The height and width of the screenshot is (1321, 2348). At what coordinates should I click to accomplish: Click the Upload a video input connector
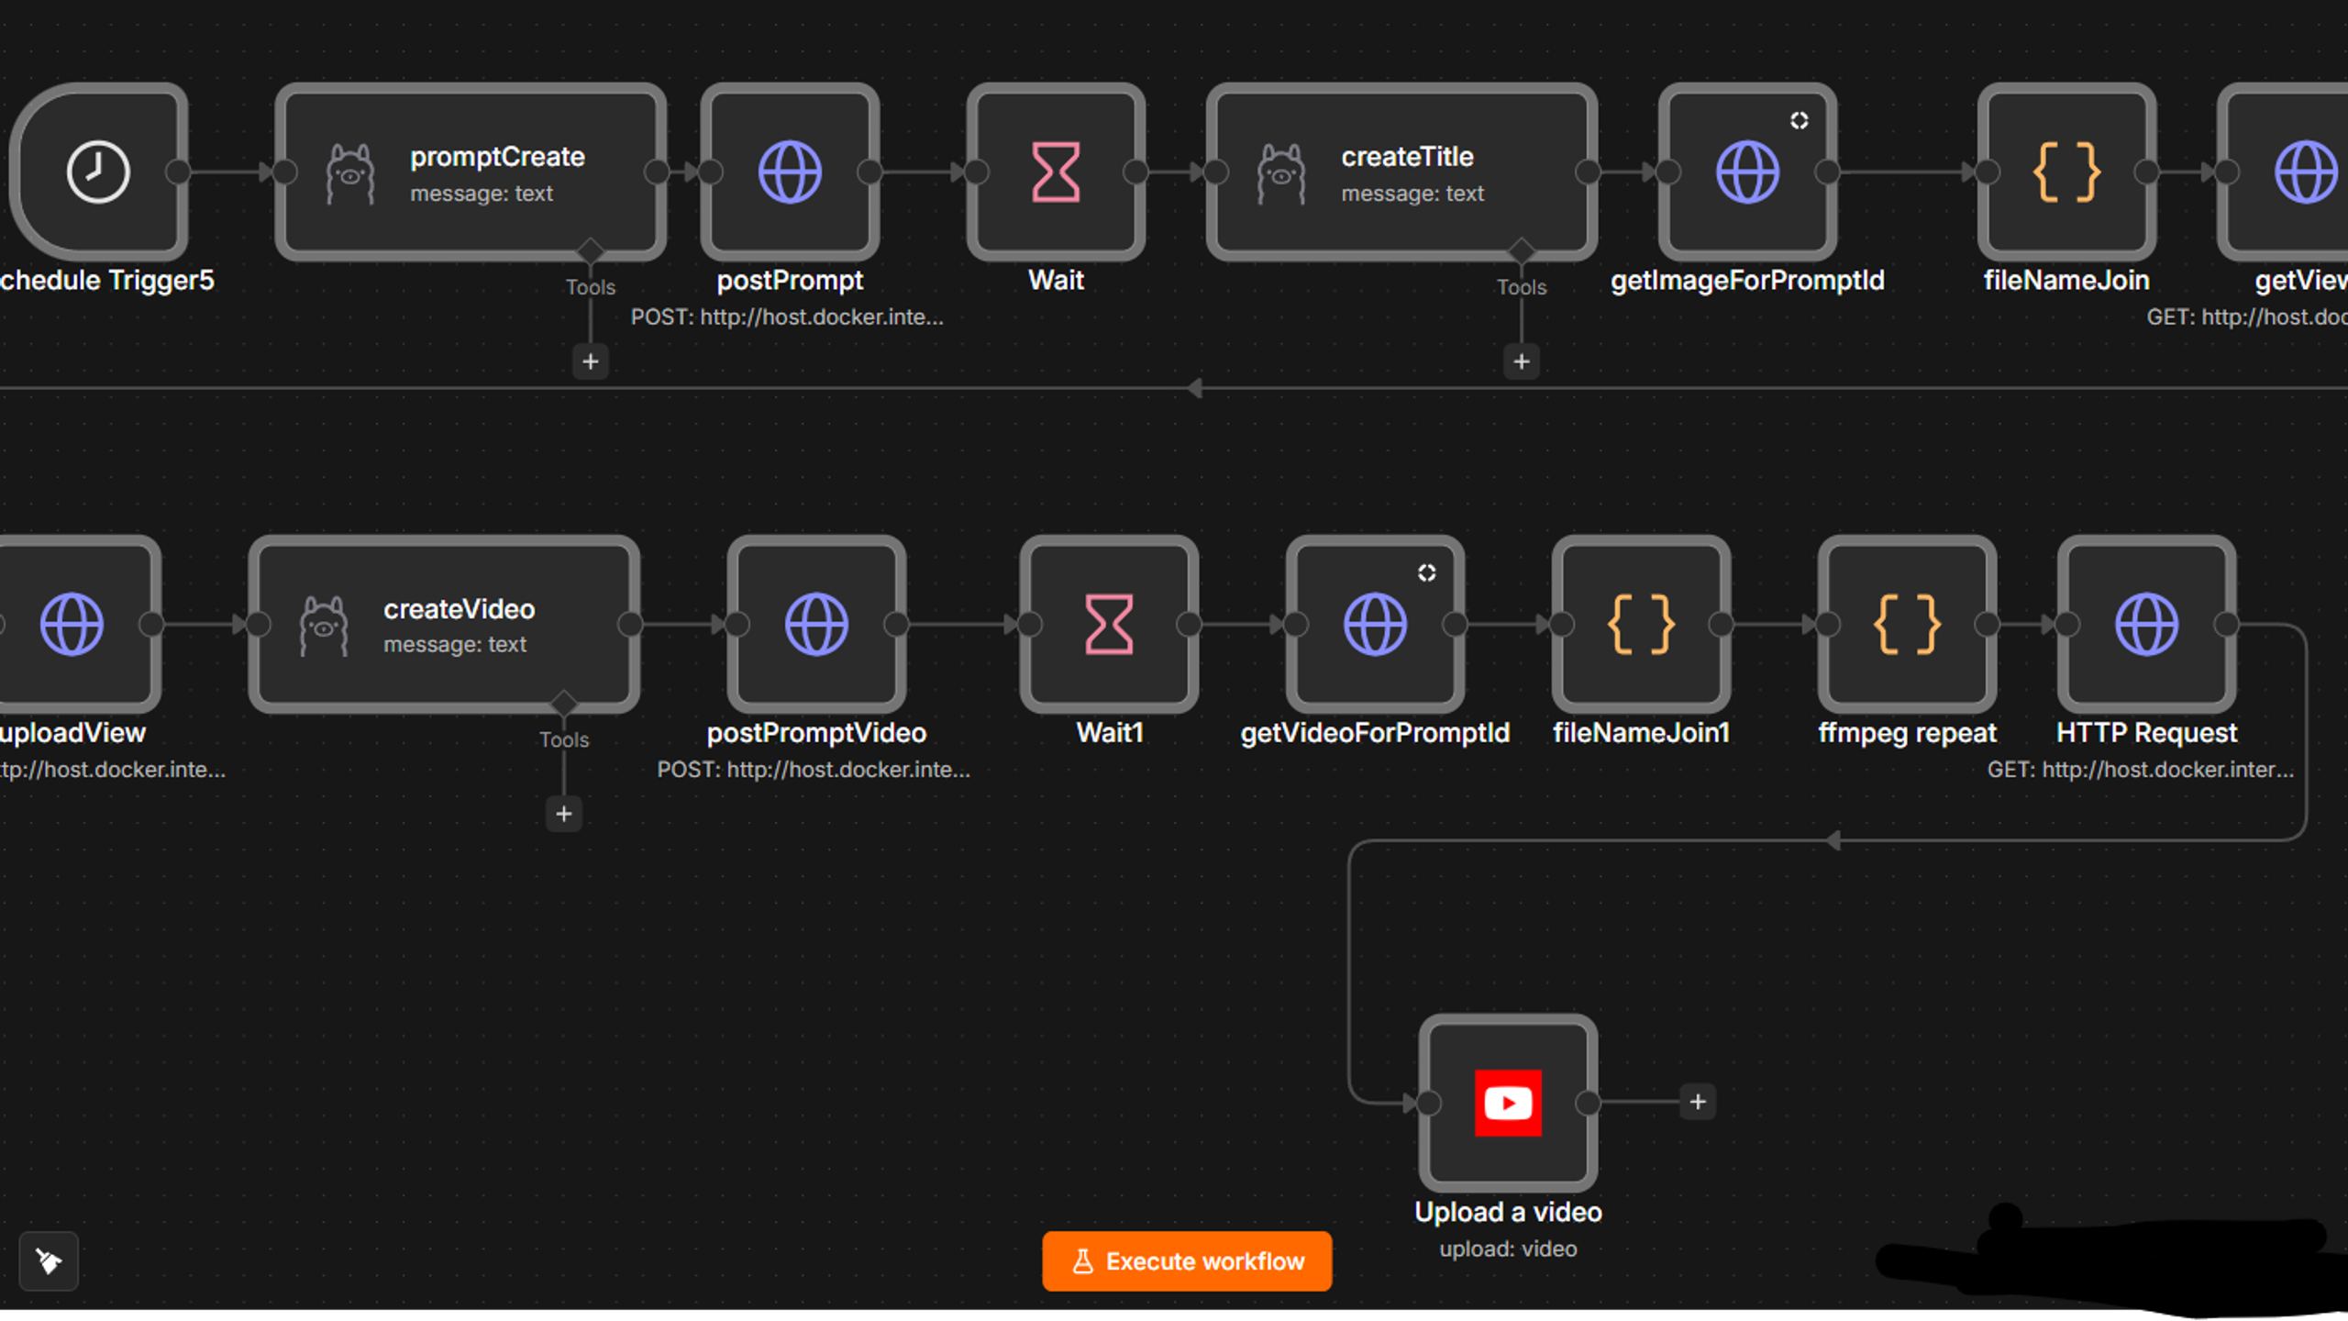1429,1103
